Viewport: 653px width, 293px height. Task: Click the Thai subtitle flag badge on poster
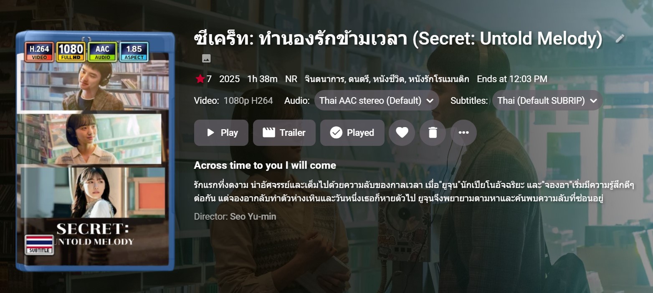[39, 245]
